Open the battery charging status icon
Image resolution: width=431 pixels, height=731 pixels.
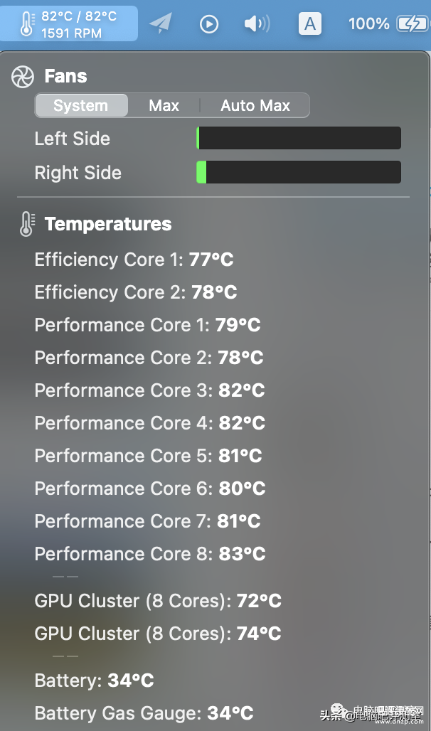pyautogui.click(x=412, y=23)
